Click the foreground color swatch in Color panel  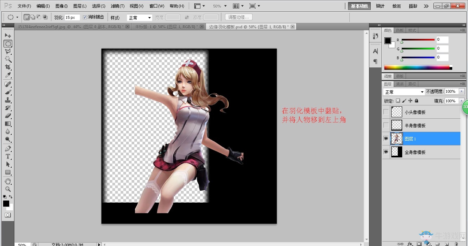coord(387,41)
